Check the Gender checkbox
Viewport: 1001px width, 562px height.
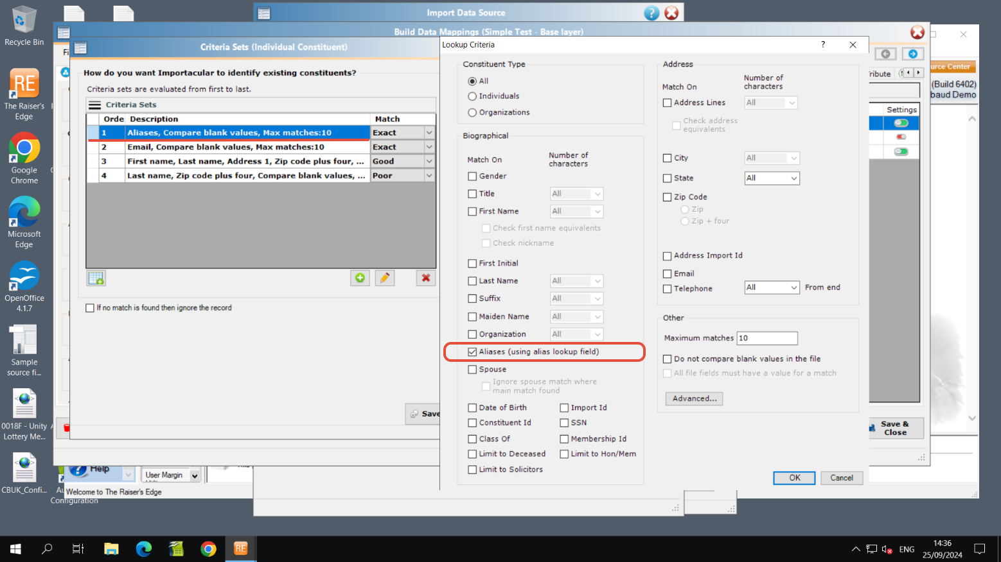pyautogui.click(x=472, y=176)
